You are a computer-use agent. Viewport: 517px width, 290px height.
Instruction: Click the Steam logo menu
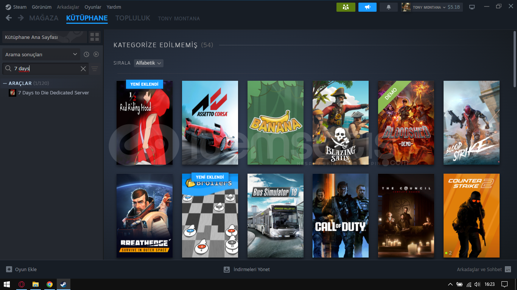coord(16,7)
